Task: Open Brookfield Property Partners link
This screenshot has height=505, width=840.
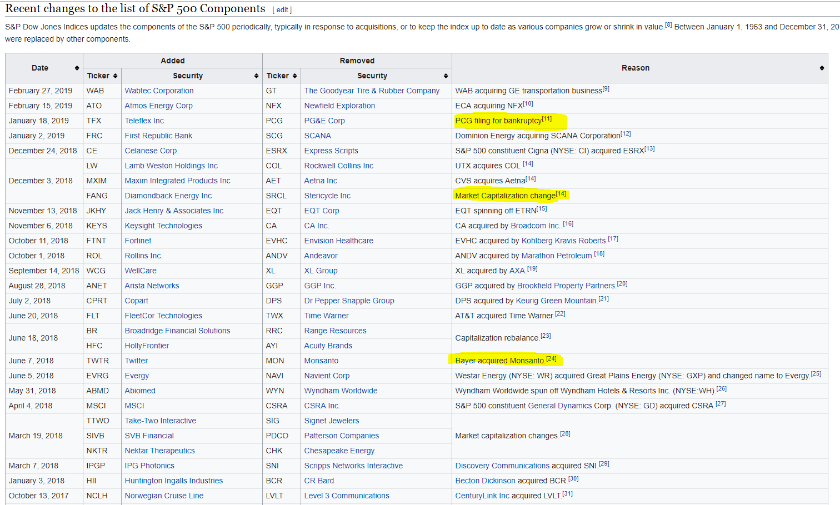Action: pyautogui.click(x=566, y=286)
